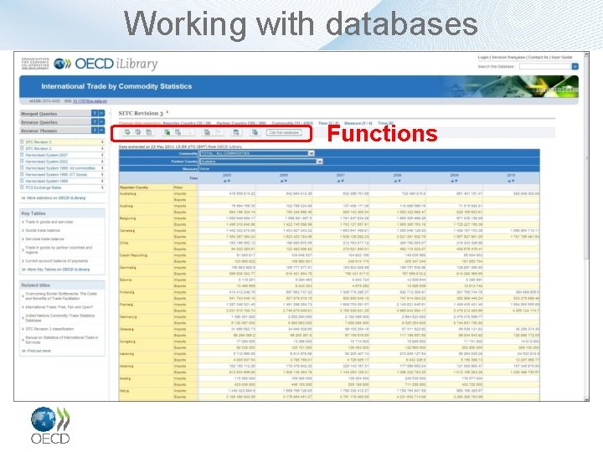
Task: Click info marker next to Canada row
Action: click(x=133, y=231)
